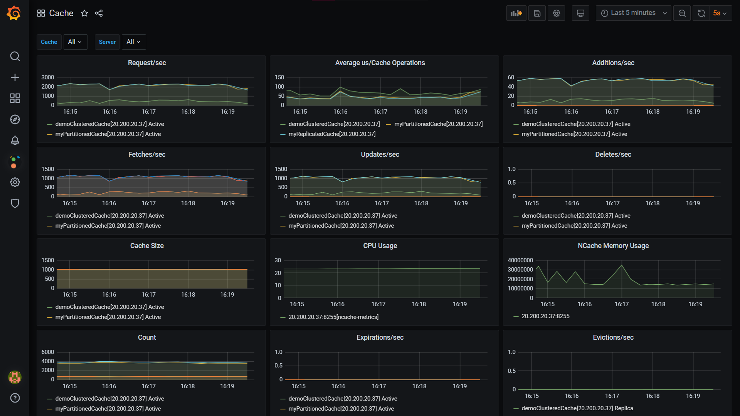Toggle myReplicatedCache series in Average us legend
Viewport: 740px width, 416px height.
coord(332,134)
